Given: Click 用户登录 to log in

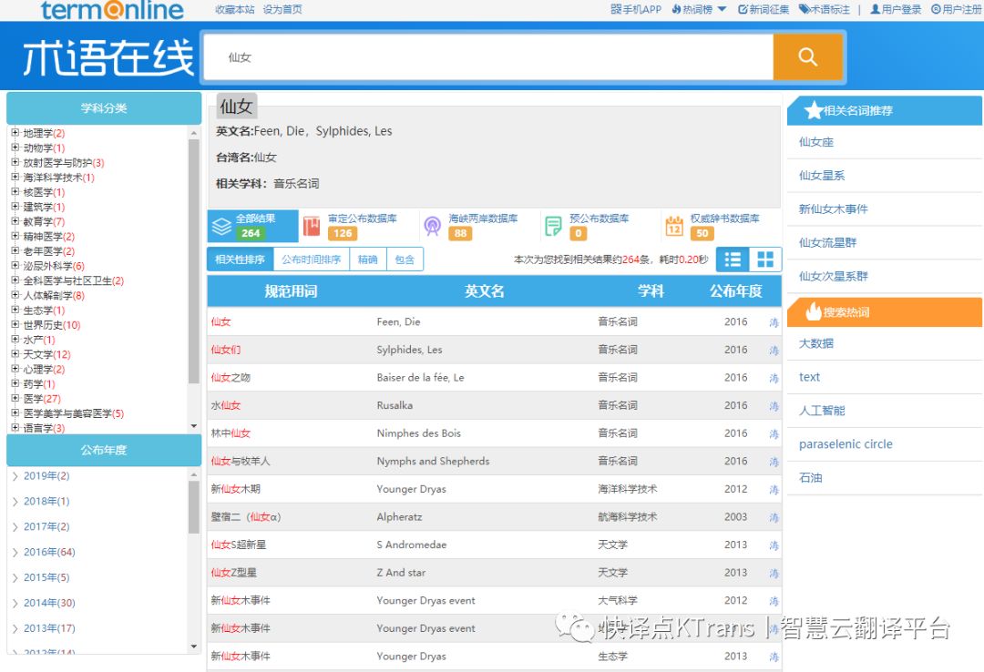Looking at the screenshot, I should (896, 9).
